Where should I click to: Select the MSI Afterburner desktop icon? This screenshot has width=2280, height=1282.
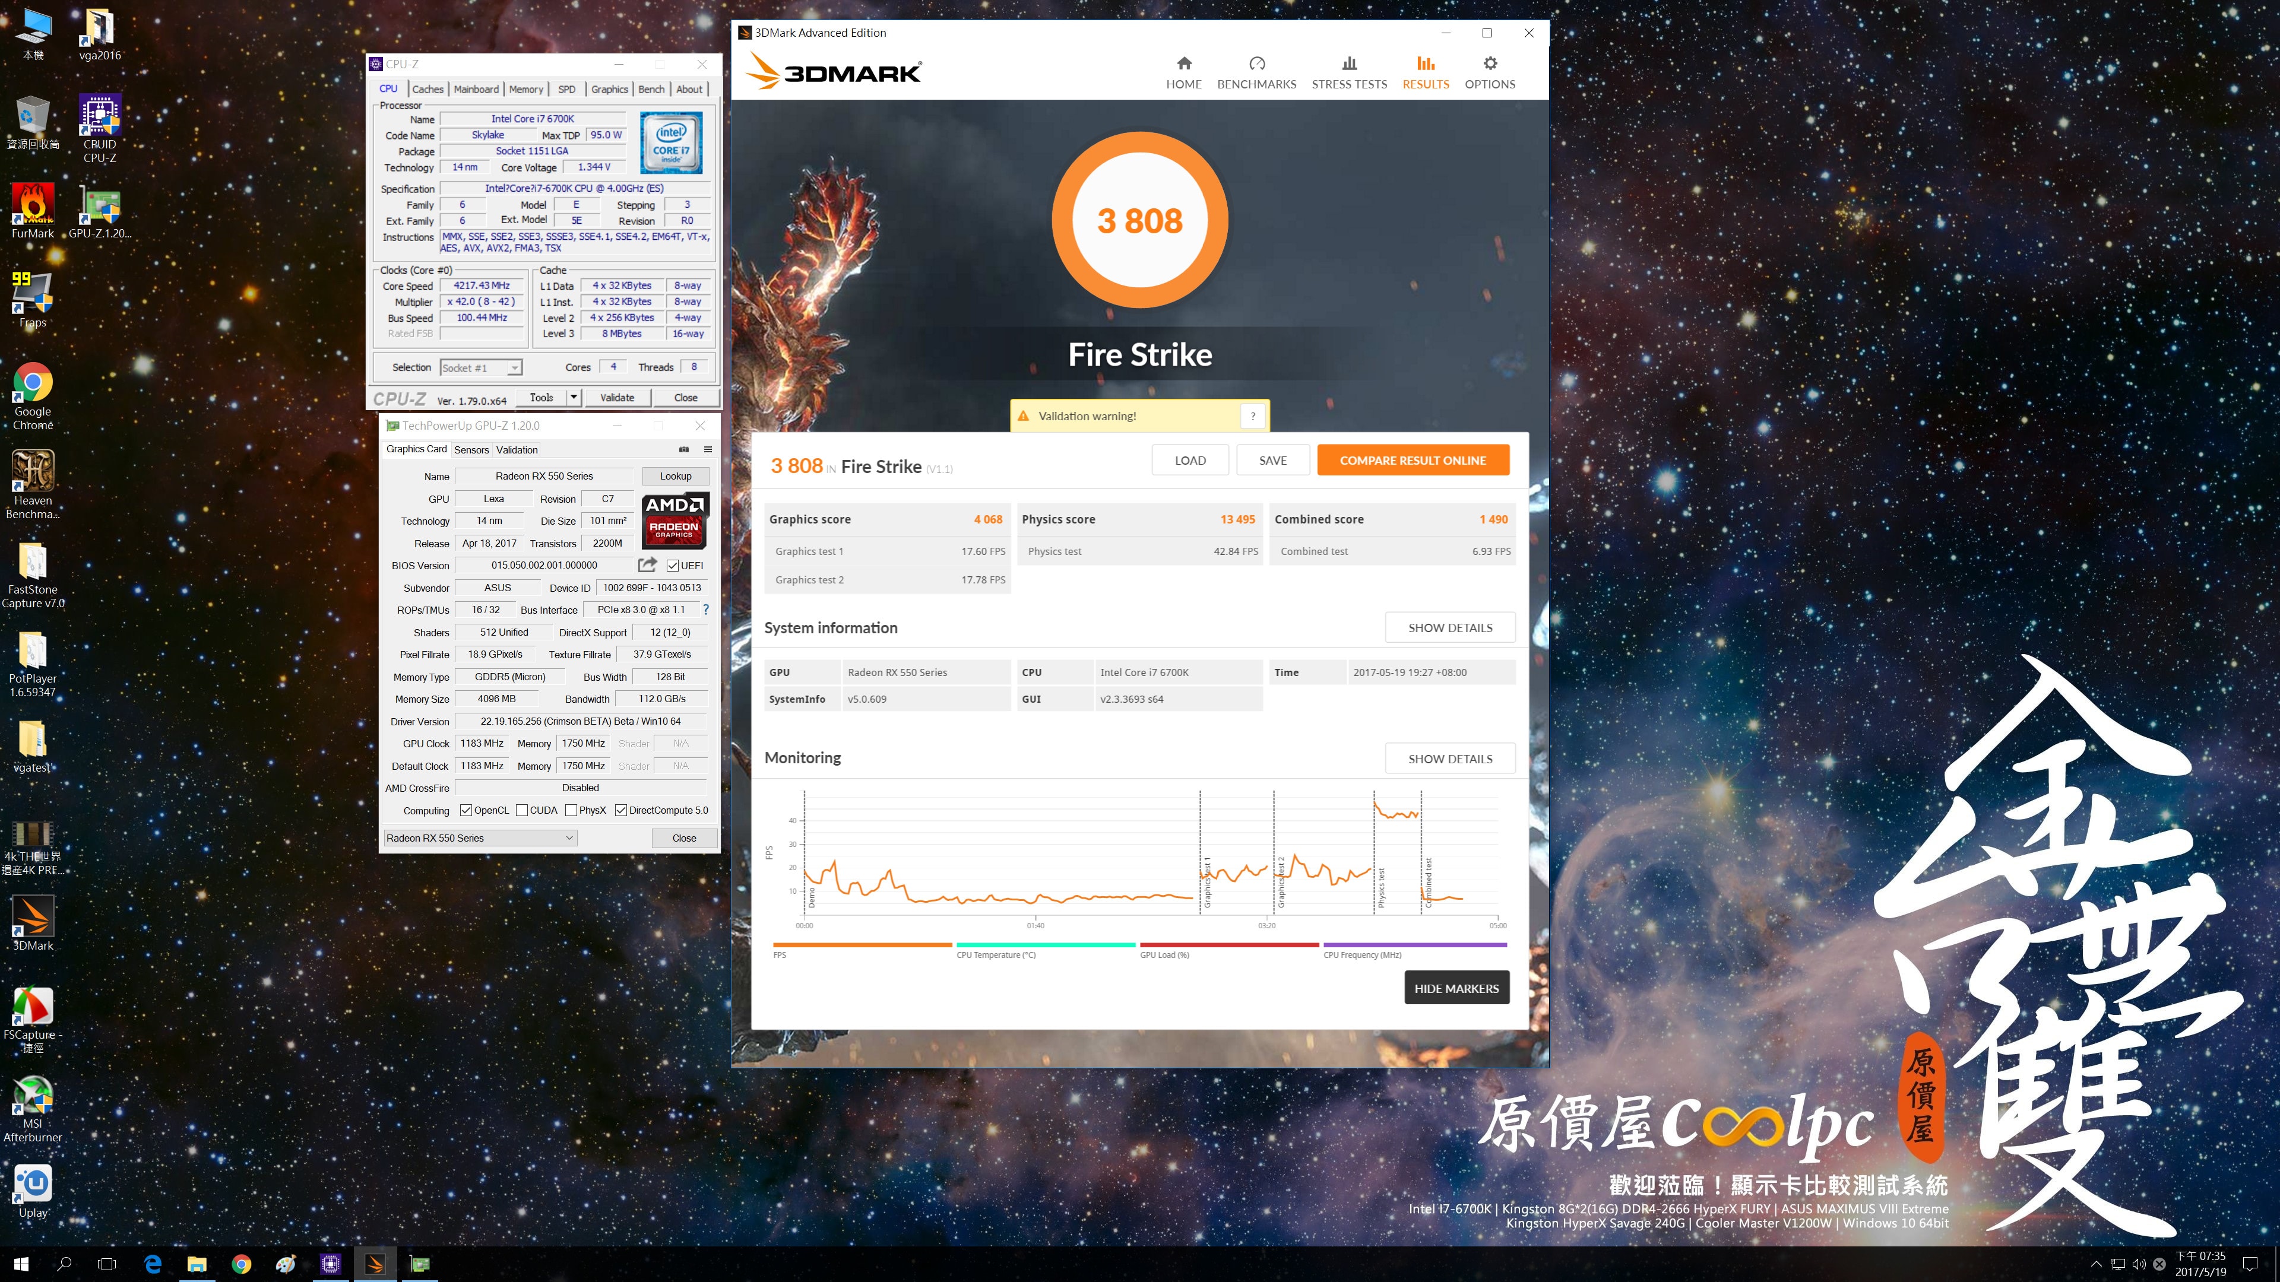tap(33, 1109)
